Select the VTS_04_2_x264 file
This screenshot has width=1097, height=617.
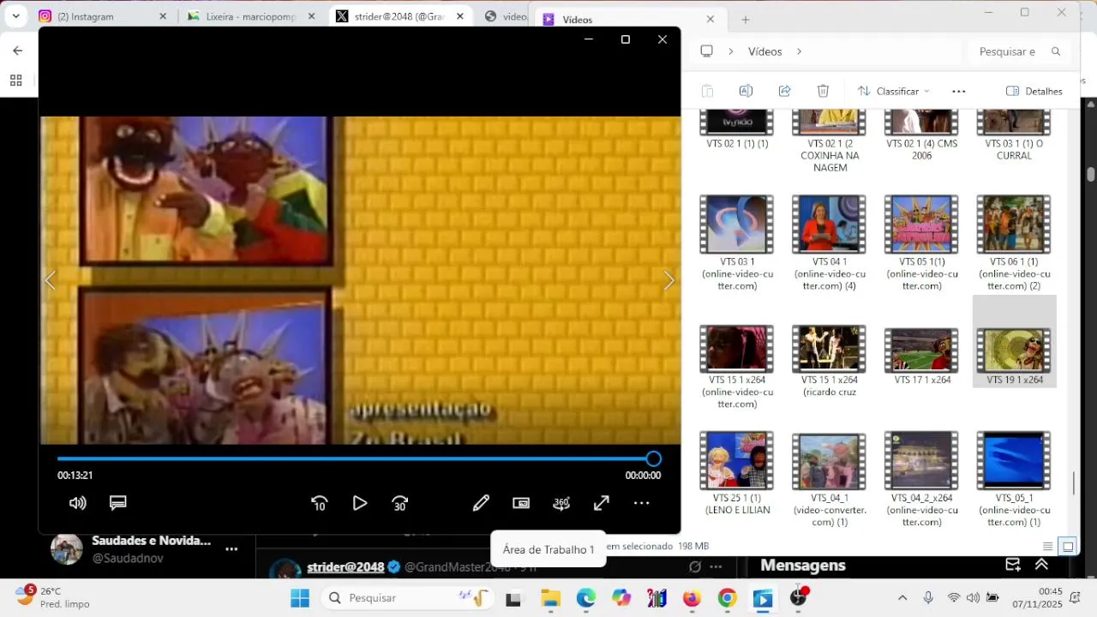pos(921,479)
